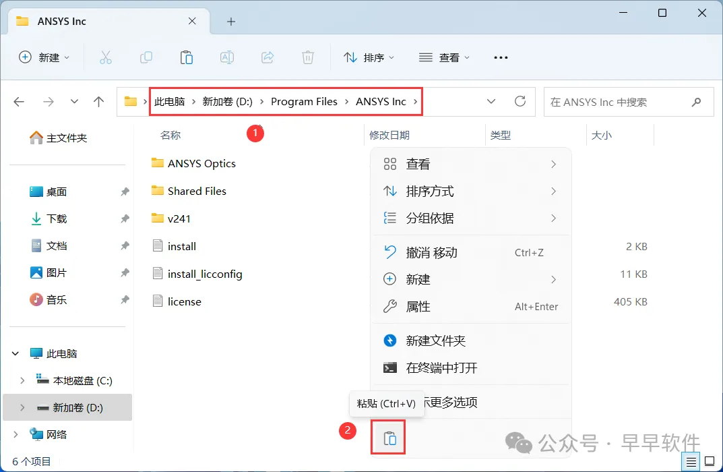Go forward with the right arrow
Viewport: 723px width, 472px height.
[x=49, y=102]
